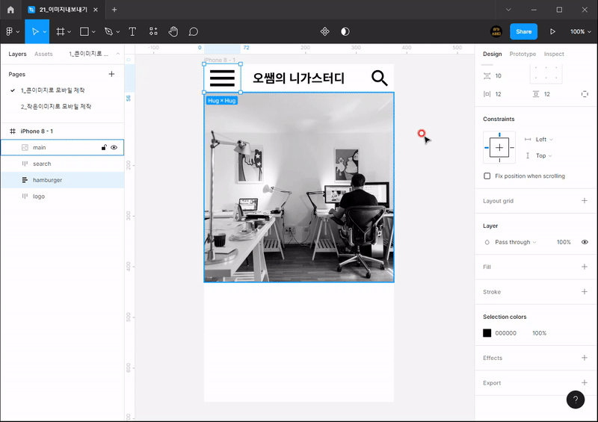Switch to the Layers tab
This screenshot has width=598, height=422.
[17, 54]
